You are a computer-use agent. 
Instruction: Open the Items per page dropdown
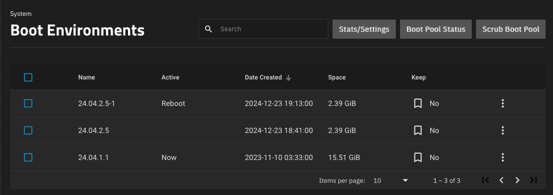(390, 181)
